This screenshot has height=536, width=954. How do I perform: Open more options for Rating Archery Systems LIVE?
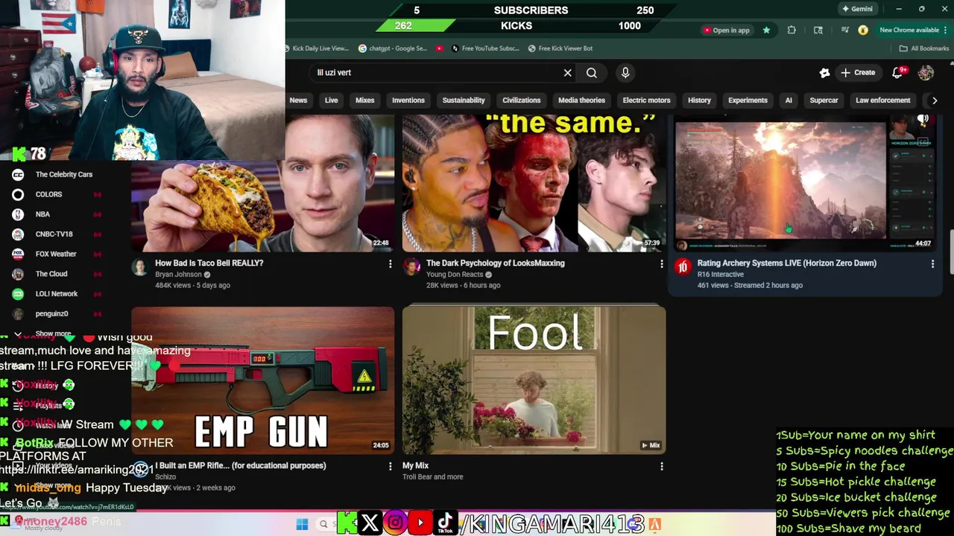932,264
